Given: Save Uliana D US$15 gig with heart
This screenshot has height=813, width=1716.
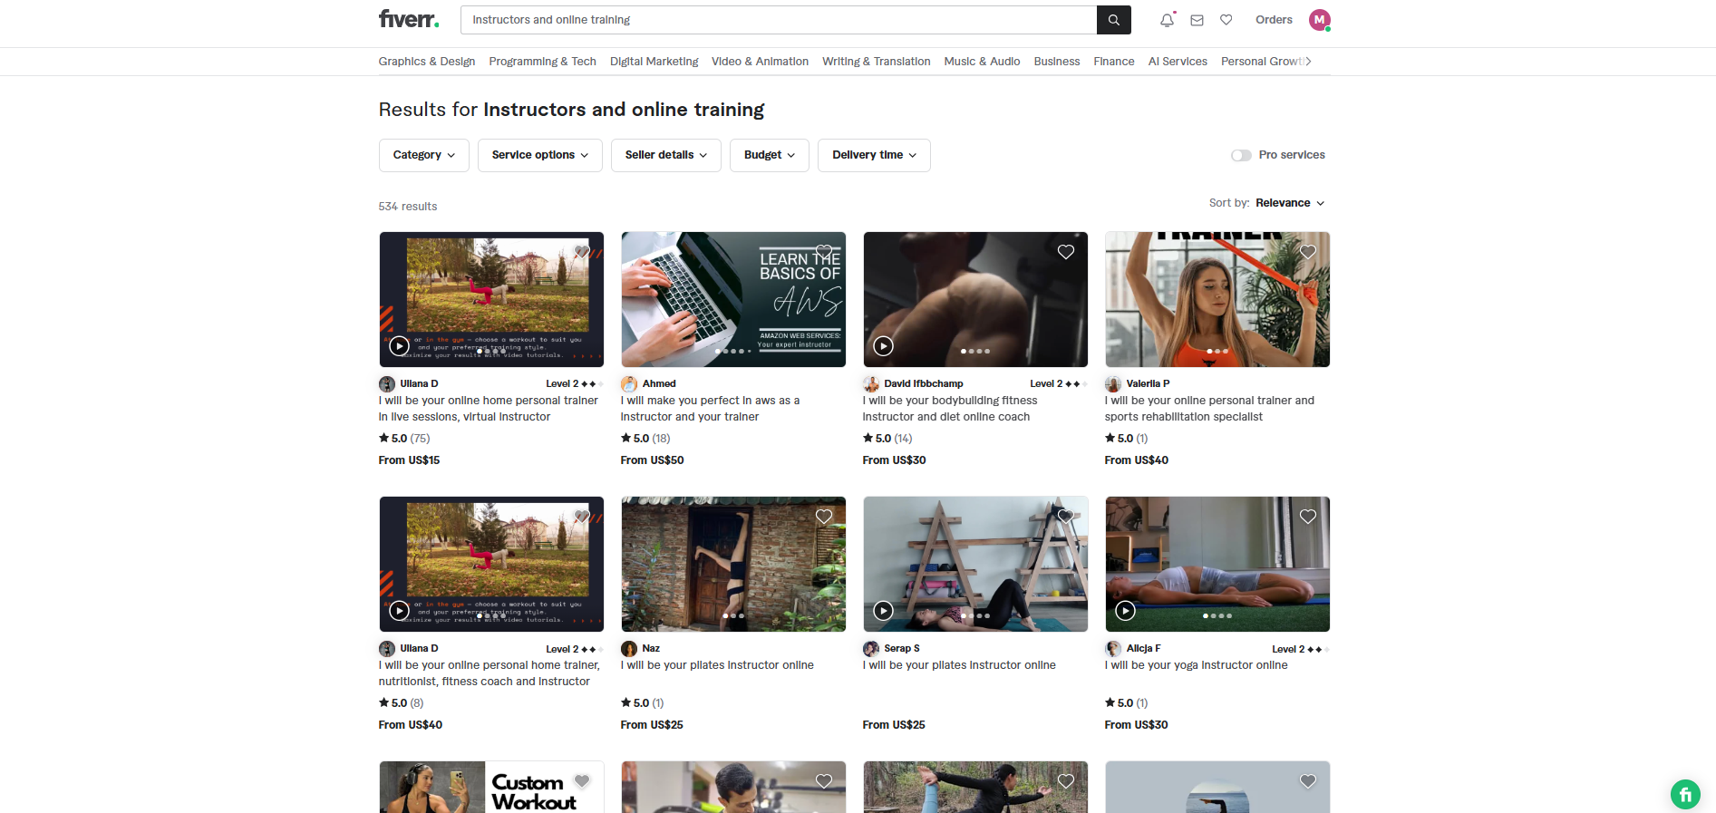Looking at the screenshot, I should pos(582,252).
